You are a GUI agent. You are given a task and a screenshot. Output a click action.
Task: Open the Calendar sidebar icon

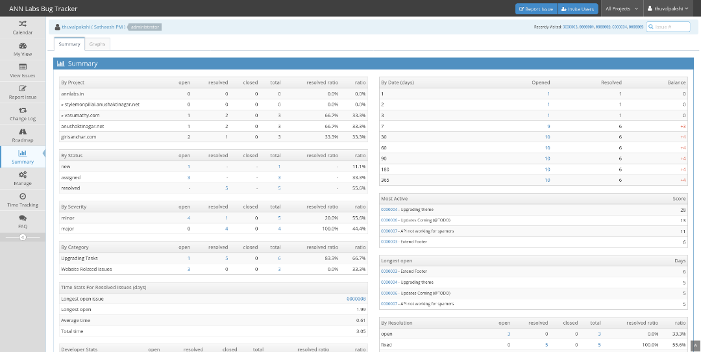(x=23, y=24)
